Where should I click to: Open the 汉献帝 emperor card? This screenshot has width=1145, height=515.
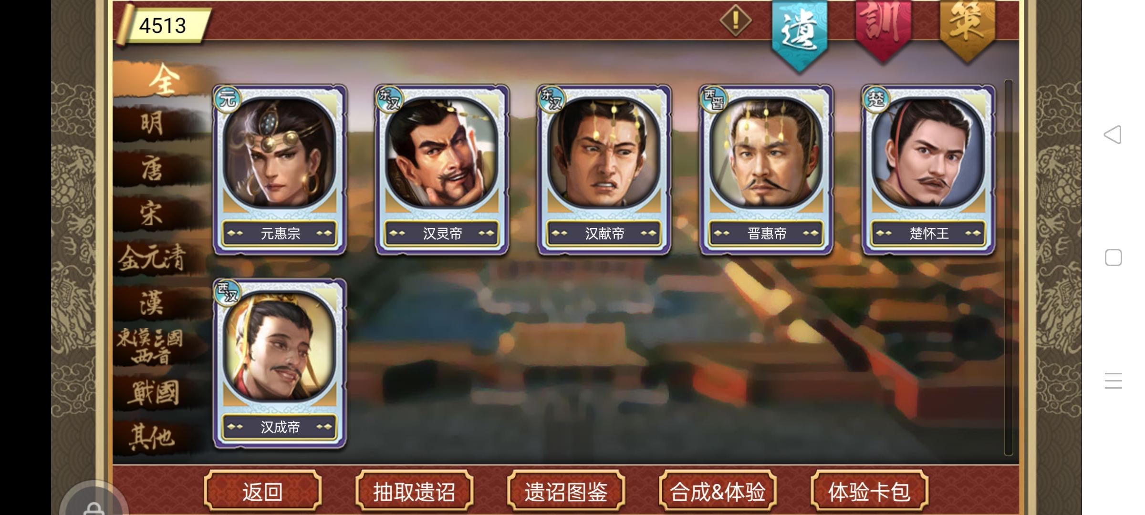pyautogui.click(x=604, y=170)
